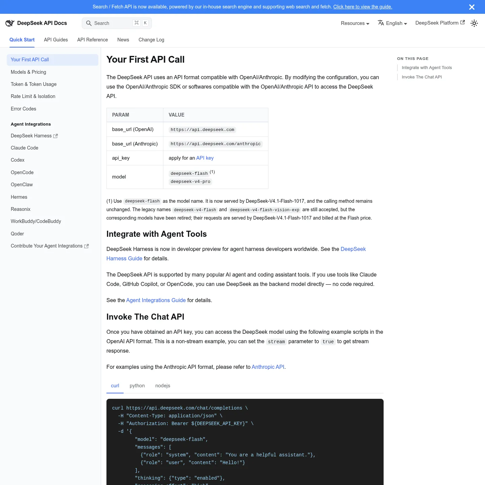Click the external icon next to DeepSeek Harness
Screen dimensions: 485x485
[x=56, y=136]
